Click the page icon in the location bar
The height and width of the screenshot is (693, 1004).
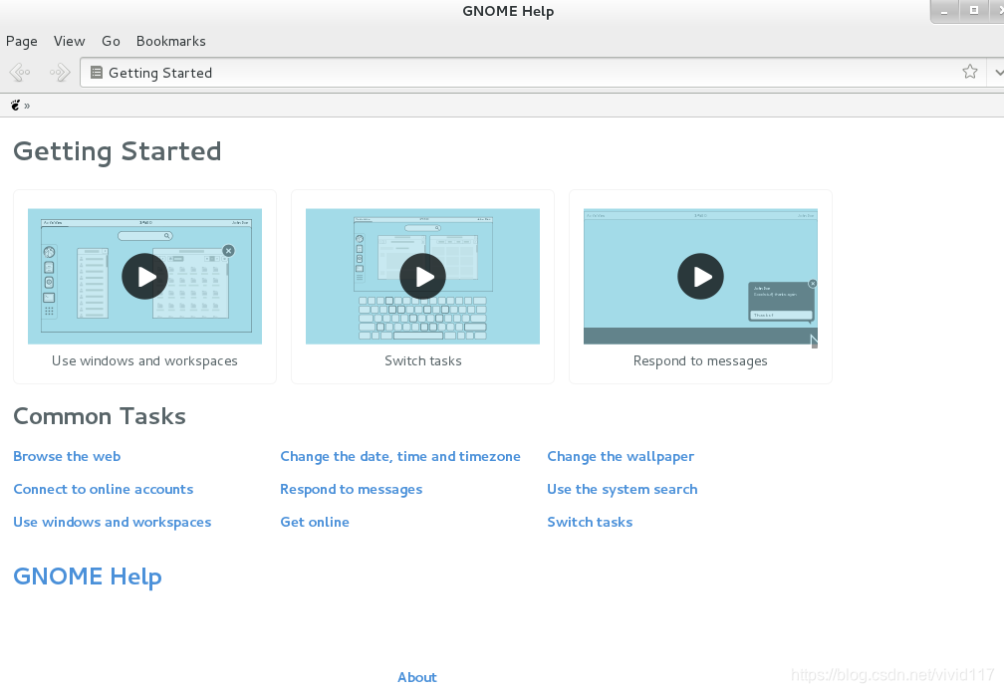pyautogui.click(x=96, y=73)
